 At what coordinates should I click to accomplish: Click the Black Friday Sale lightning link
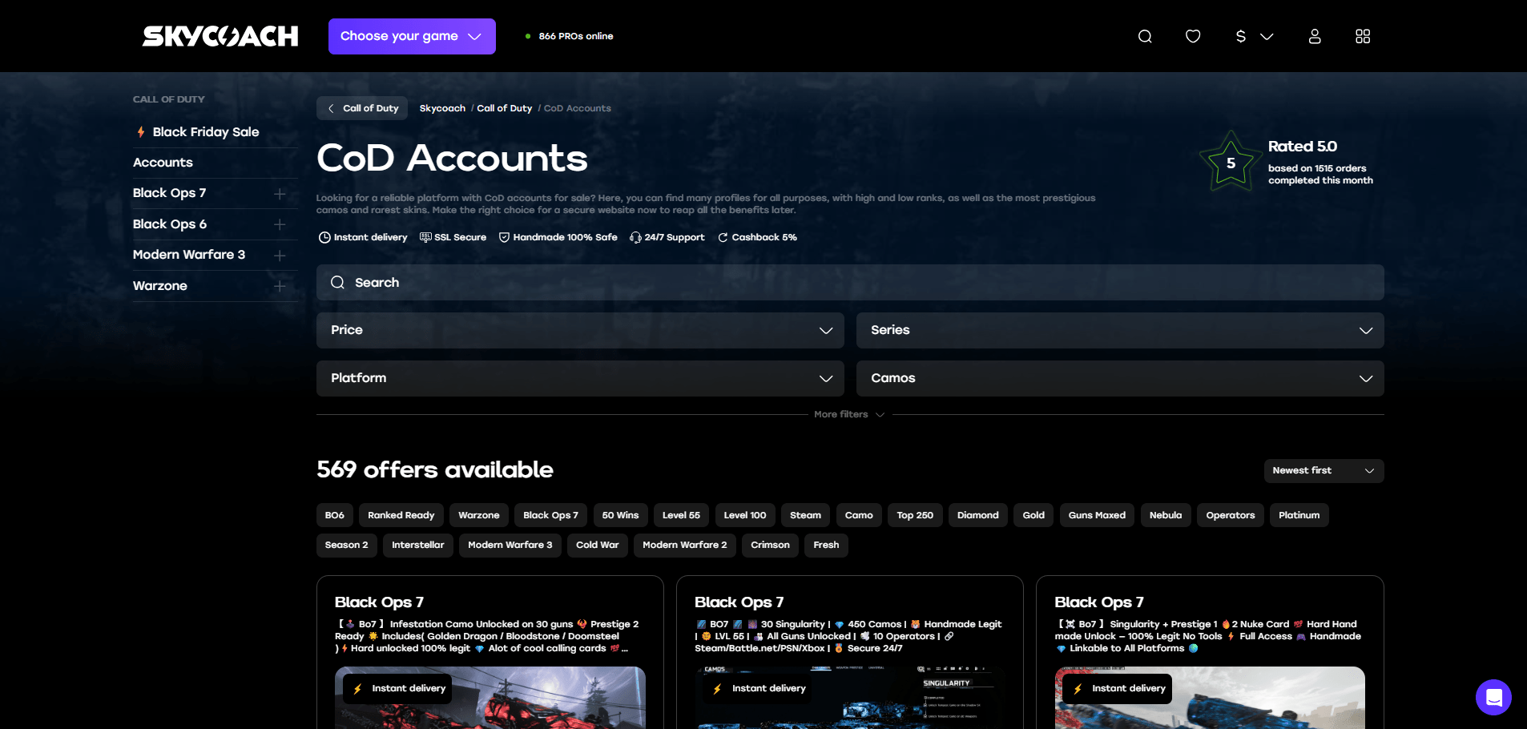tap(205, 132)
